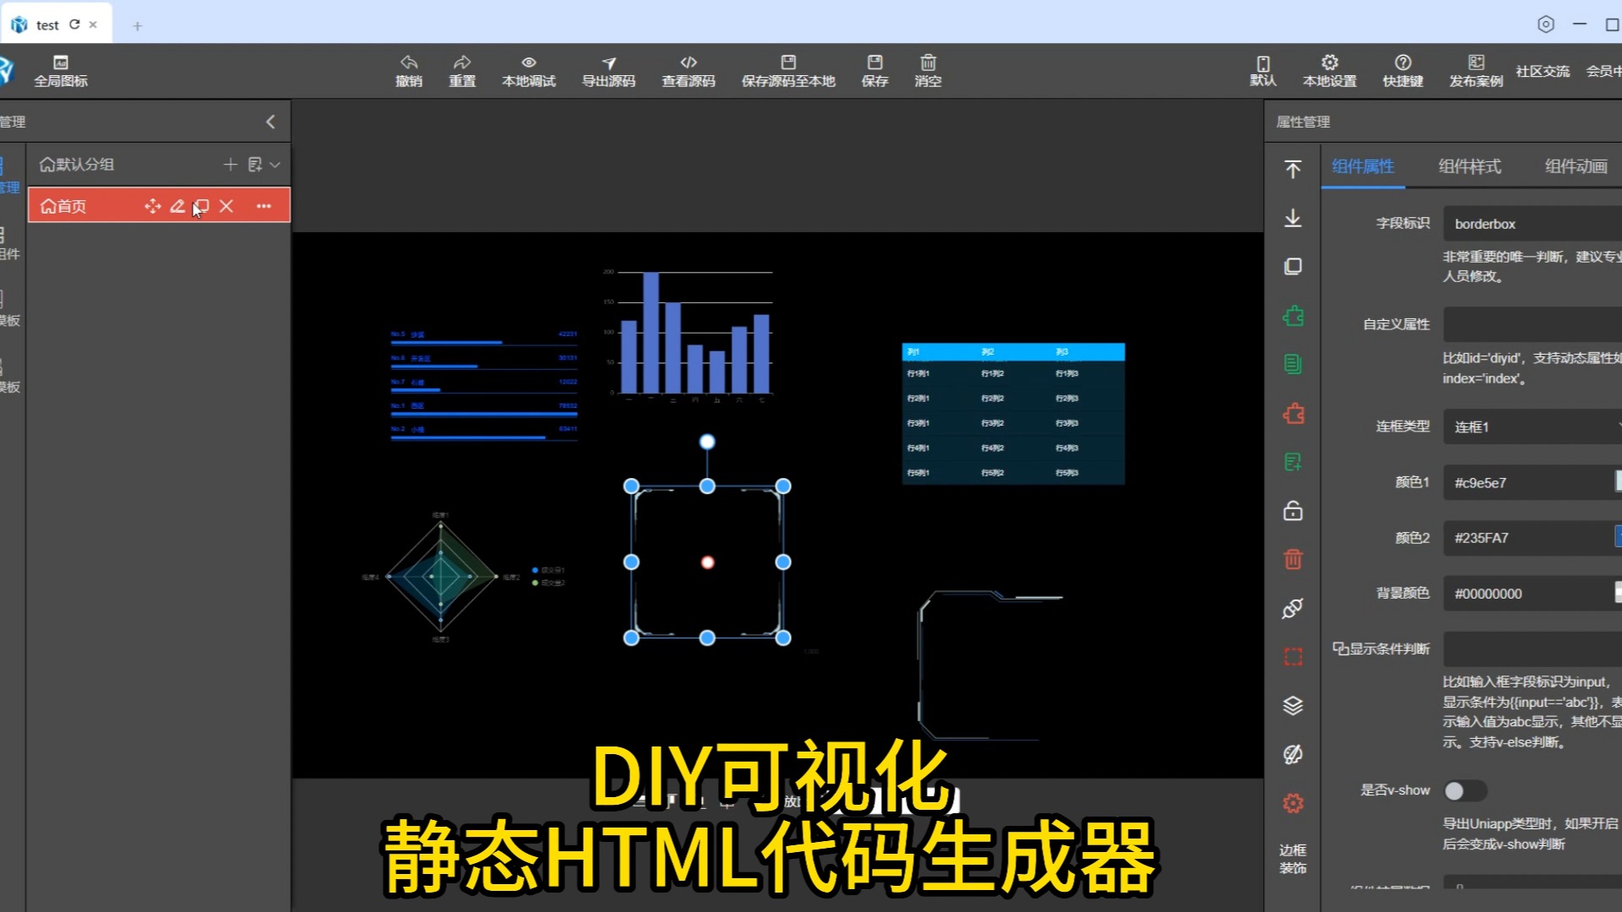1622x912 pixels.
Task: Add a new page with the plus icon
Action: pos(229,164)
